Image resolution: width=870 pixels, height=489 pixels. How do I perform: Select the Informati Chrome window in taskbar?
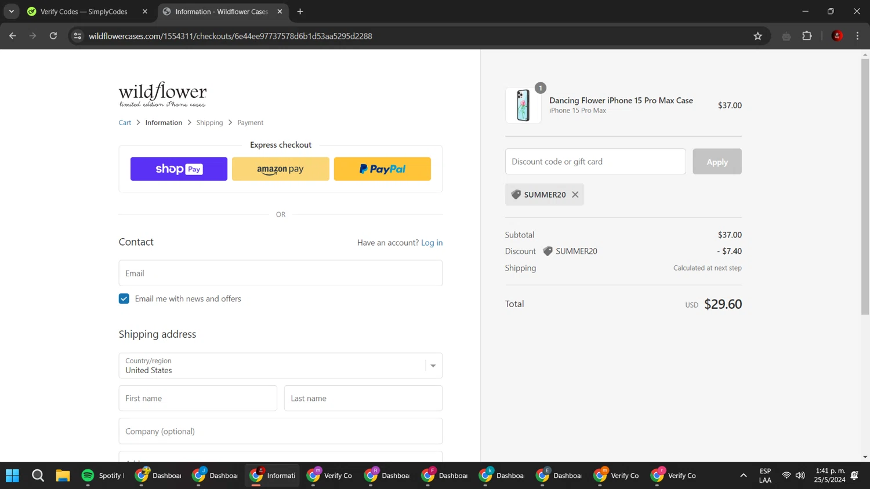point(273,476)
